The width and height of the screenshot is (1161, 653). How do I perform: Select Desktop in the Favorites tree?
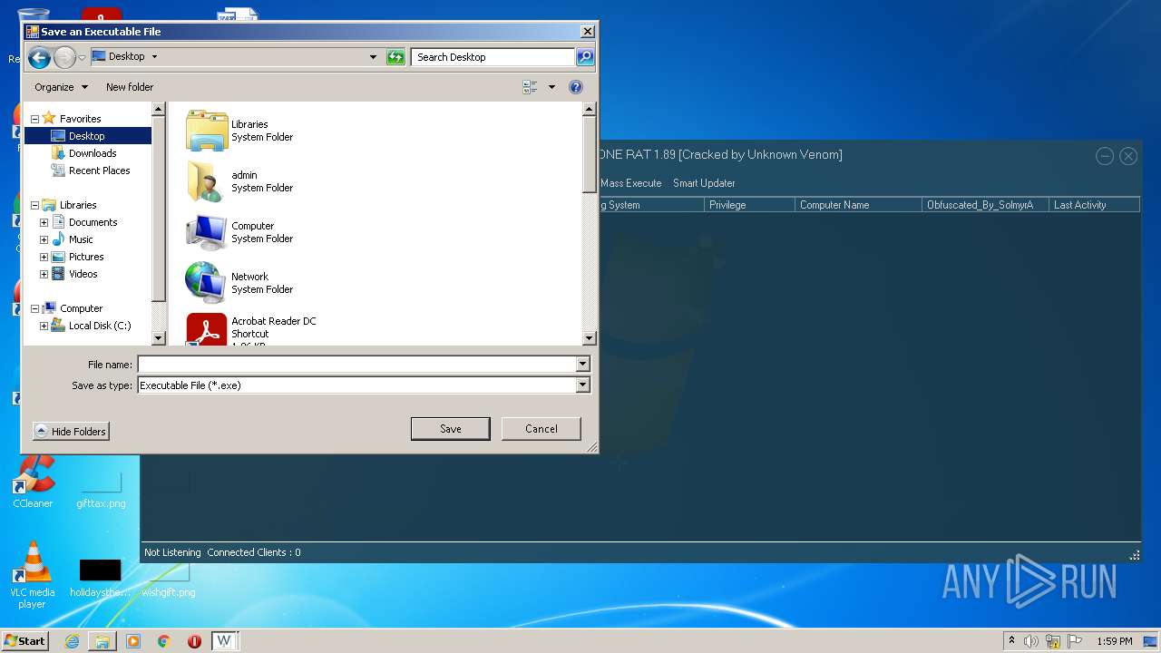point(88,136)
